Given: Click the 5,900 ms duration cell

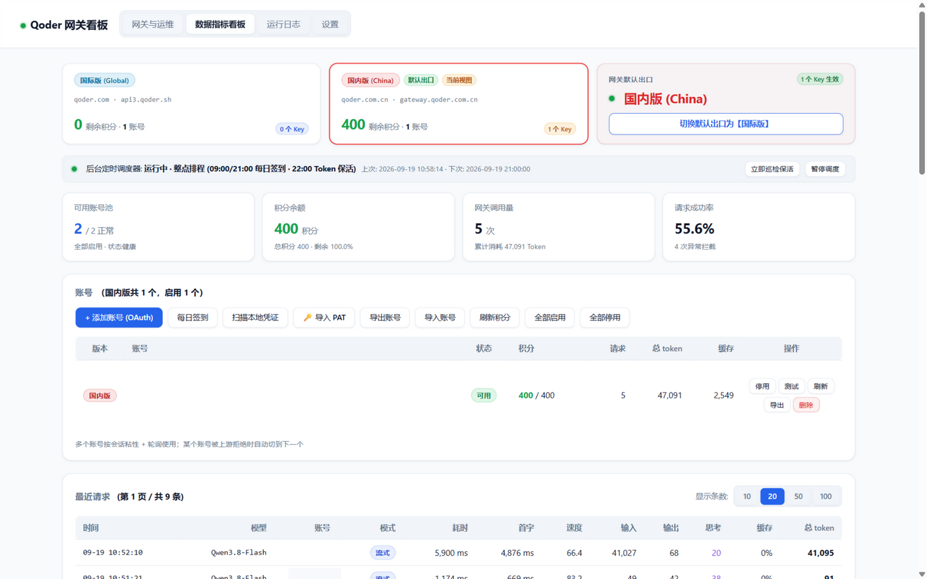Looking at the screenshot, I should coord(451,553).
